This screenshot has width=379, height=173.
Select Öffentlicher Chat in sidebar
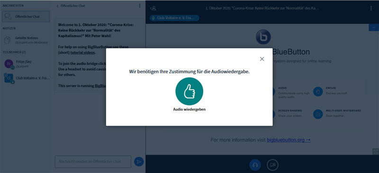pos(26,17)
